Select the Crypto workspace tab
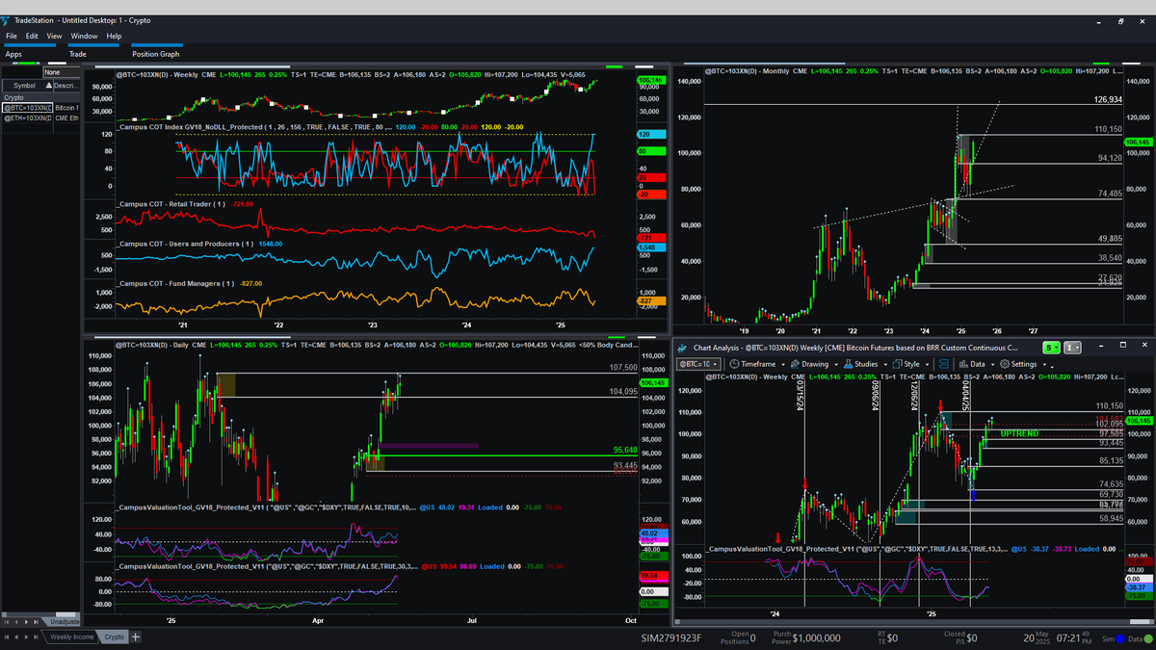 pyautogui.click(x=115, y=637)
